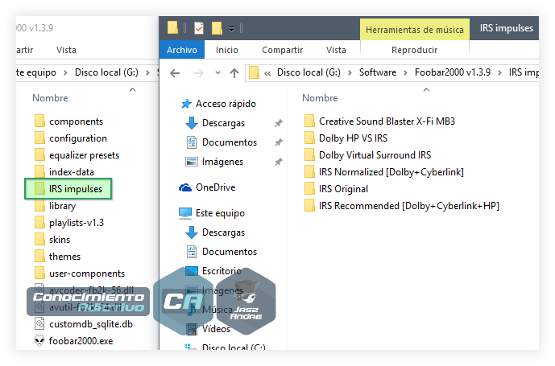Open the recent locations dropdown arrow

217,73
